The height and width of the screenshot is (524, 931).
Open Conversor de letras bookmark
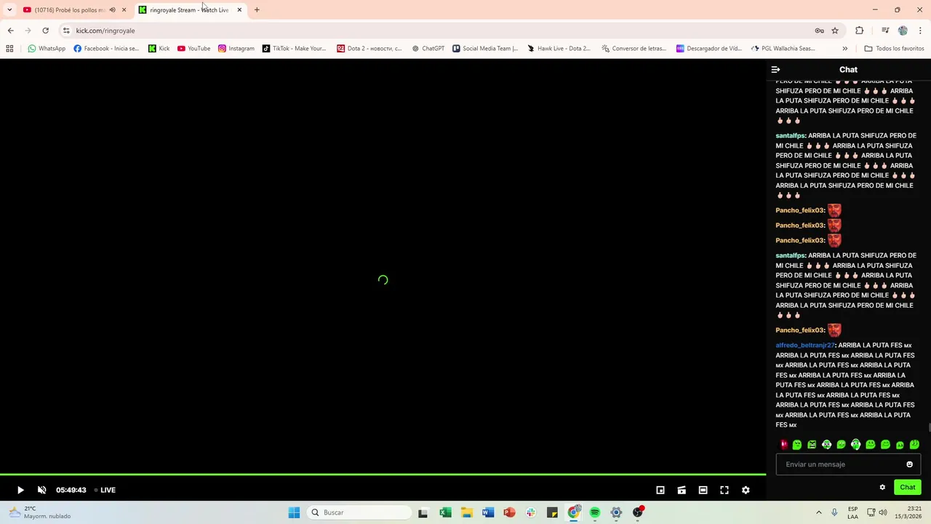pyautogui.click(x=633, y=49)
